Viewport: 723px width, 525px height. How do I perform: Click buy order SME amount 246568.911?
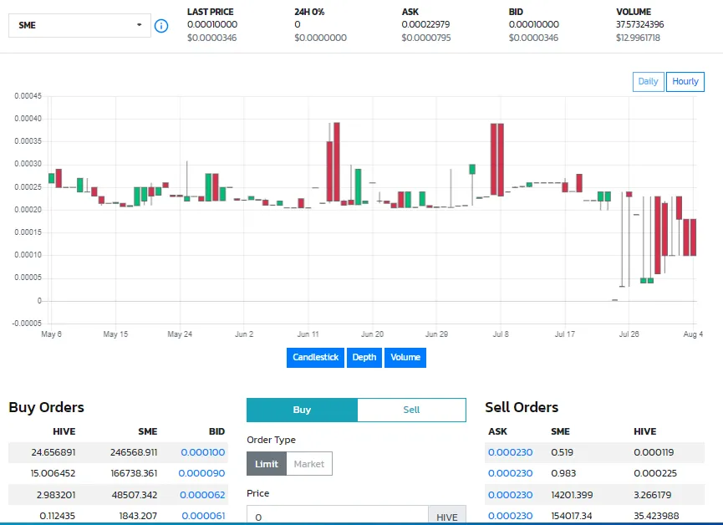click(x=134, y=452)
